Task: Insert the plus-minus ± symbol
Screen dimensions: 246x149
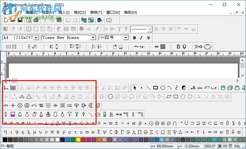Action: click(116, 123)
